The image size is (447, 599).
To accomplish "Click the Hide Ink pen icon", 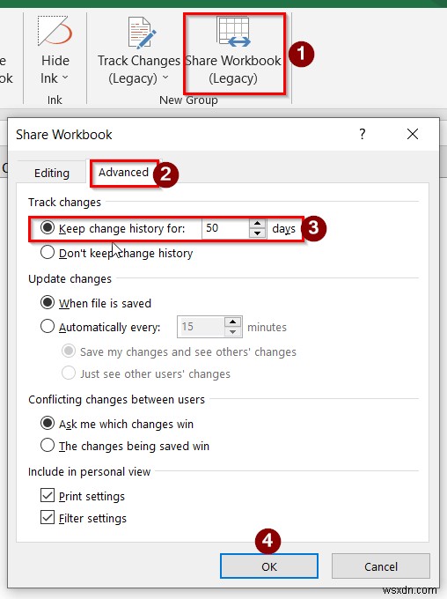I will click(x=55, y=32).
